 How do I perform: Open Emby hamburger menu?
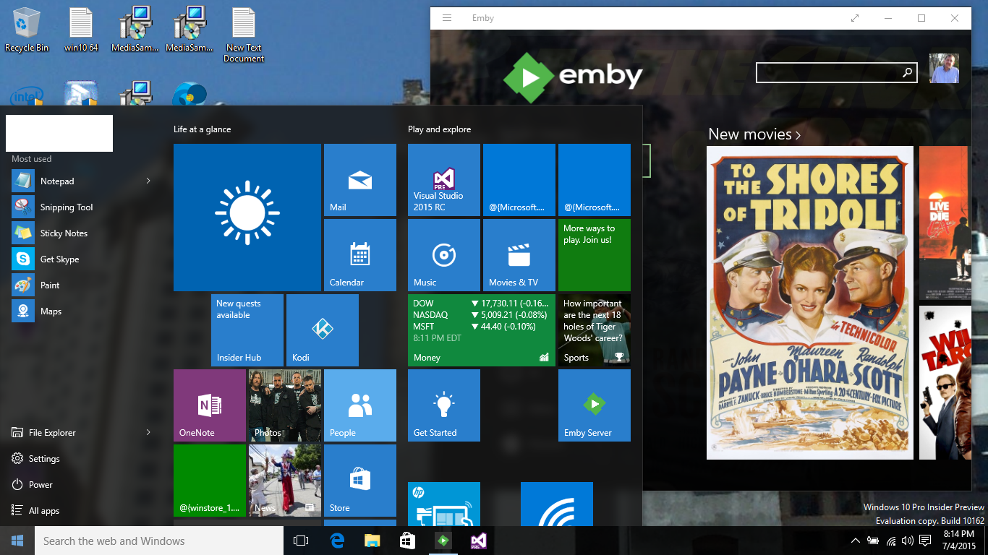[x=447, y=18]
